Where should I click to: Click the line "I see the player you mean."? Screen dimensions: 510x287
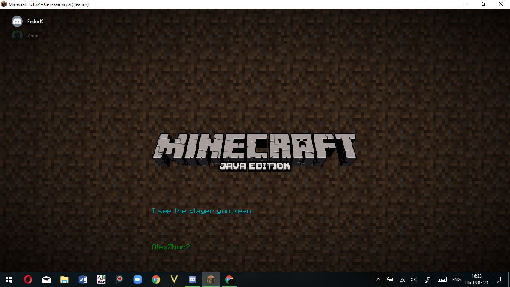click(202, 211)
